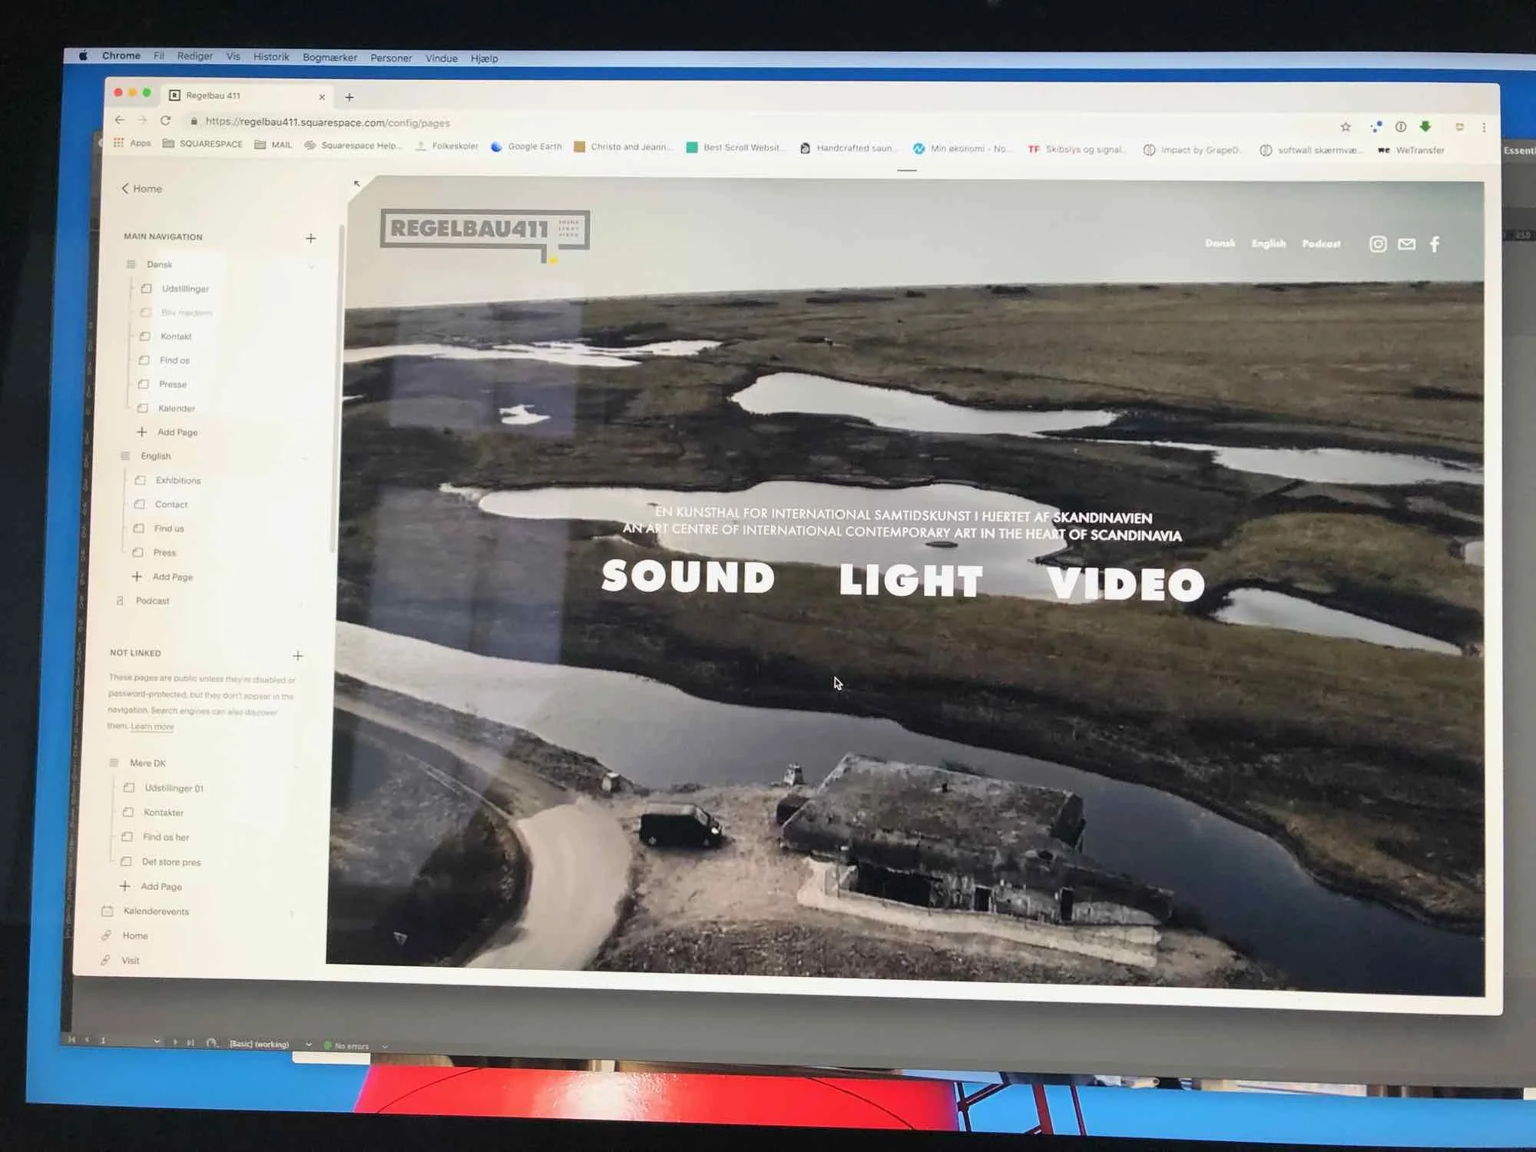Viewport: 1536px width, 1152px height.
Task: Add a page with Main Navigation plus icon
Action: [310, 238]
